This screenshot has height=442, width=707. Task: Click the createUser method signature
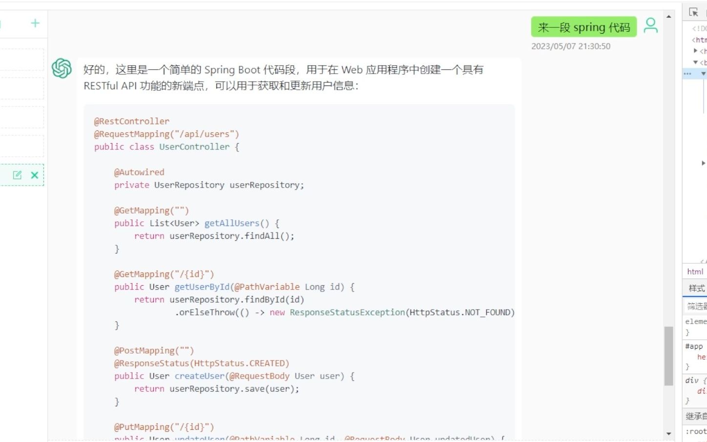234,376
